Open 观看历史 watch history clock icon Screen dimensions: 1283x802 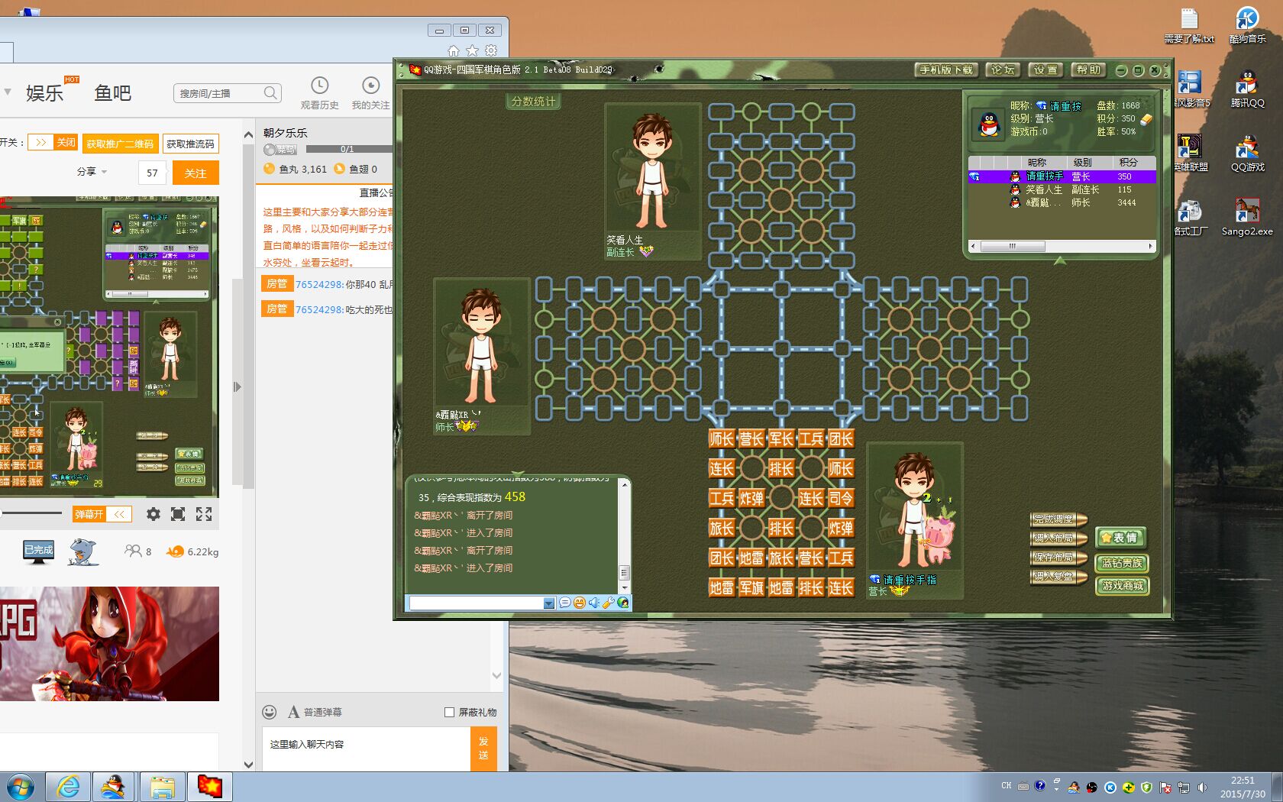(319, 86)
